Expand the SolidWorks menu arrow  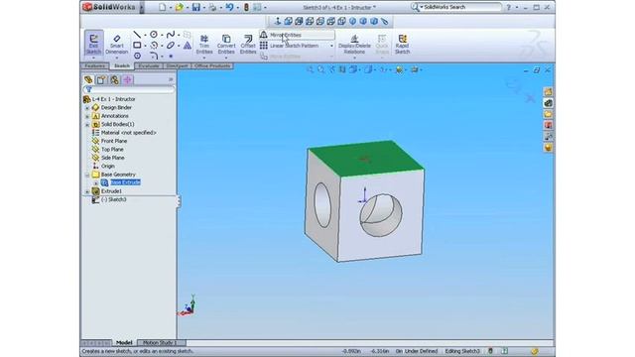(142, 7)
